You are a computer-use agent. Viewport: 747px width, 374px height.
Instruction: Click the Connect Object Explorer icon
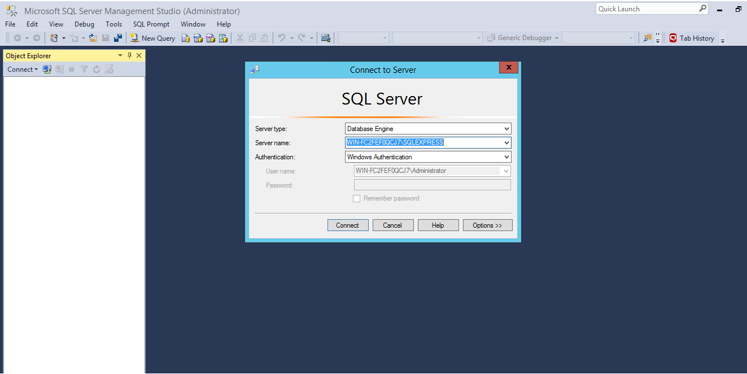coord(47,69)
